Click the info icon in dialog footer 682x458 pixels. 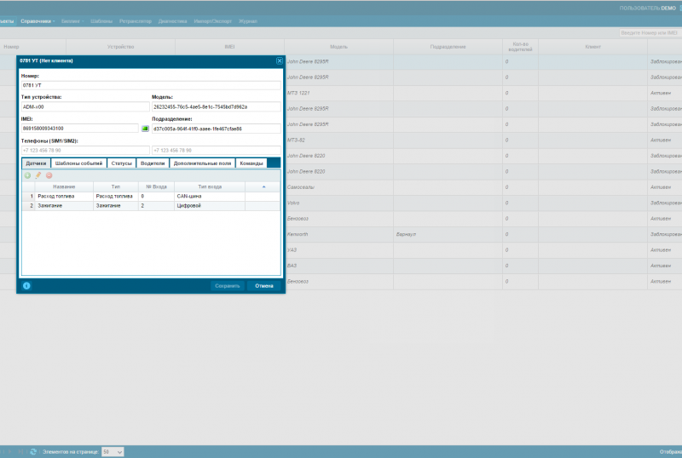point(26,285)
